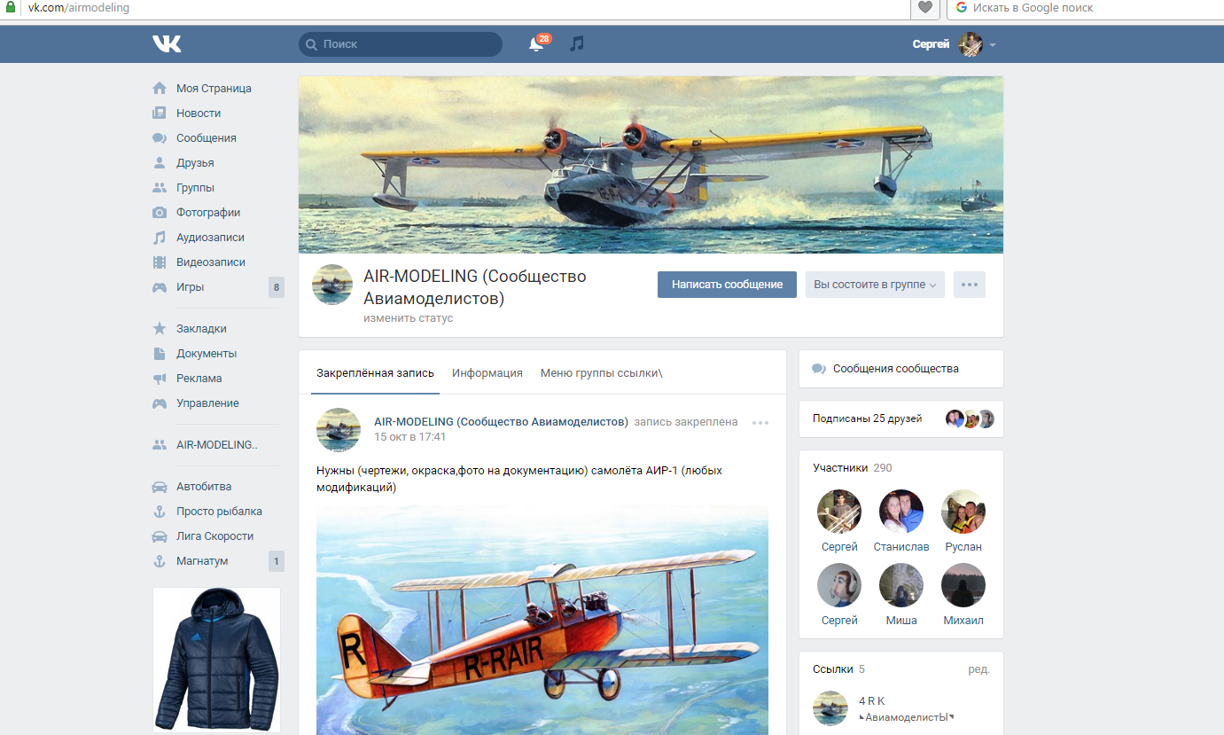The height and width of the screenshot is (735, 1224).
Task: Click Подписаны 25 друзей link
Action: point(868,418)
